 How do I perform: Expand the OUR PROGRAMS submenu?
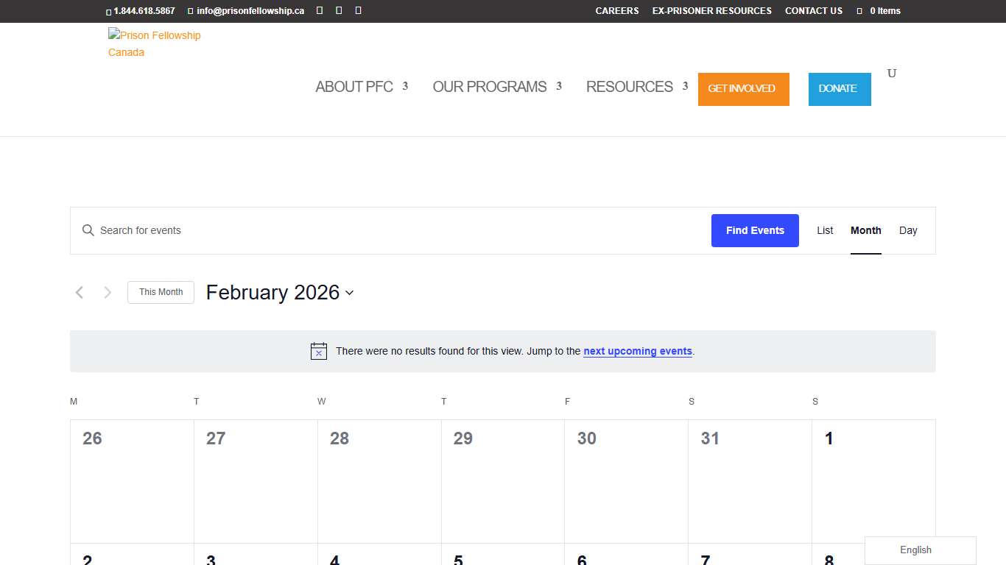coord(490,87)
